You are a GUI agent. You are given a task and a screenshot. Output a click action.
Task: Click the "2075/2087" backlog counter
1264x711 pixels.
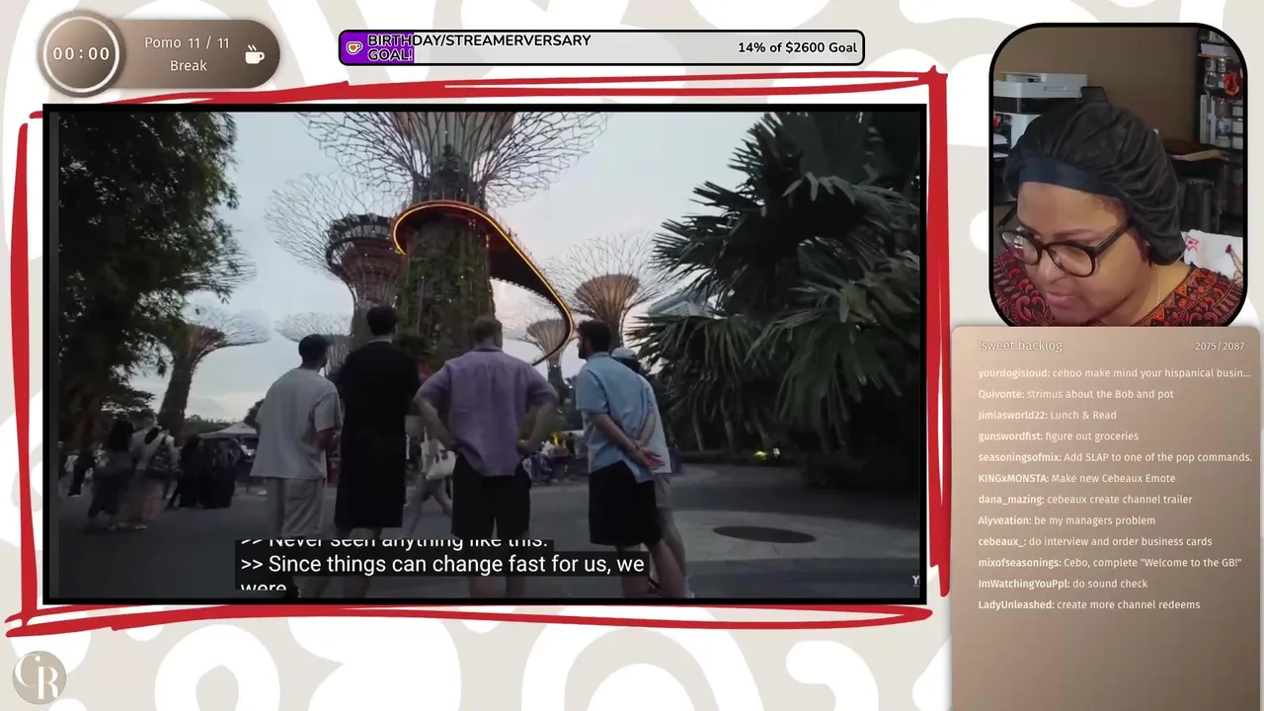pos(1220,347)
